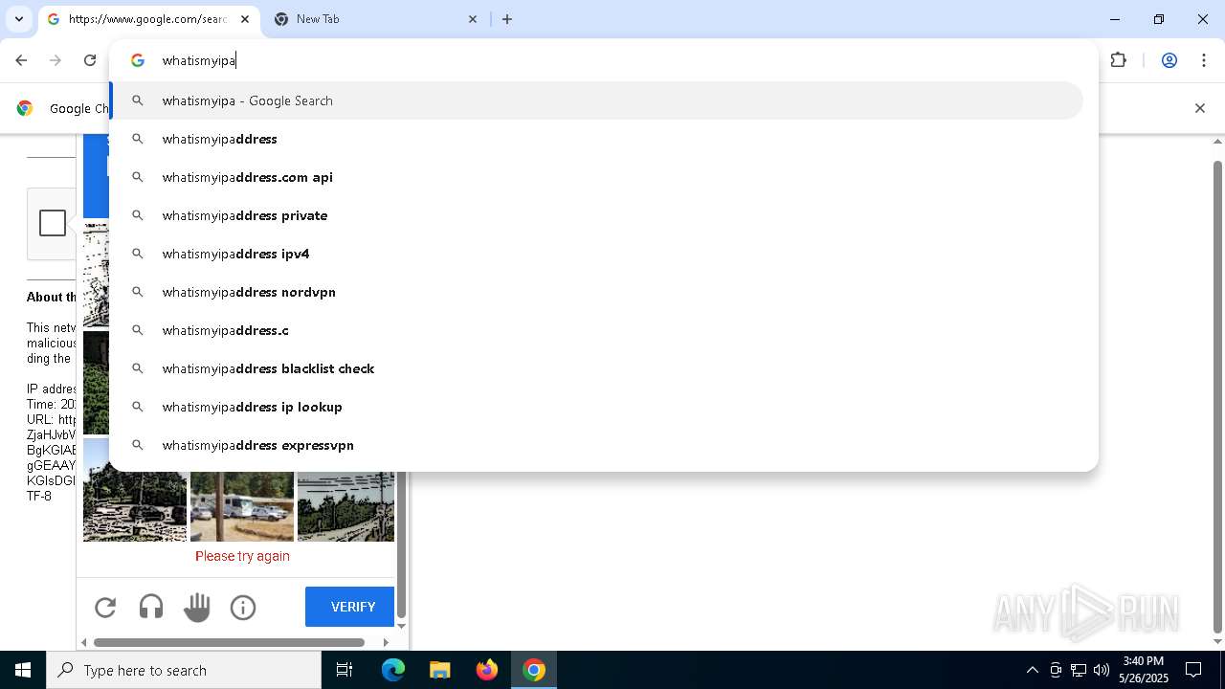
Task: Select the CAPTCHA tile with parked RV
Action: (242, 506)
